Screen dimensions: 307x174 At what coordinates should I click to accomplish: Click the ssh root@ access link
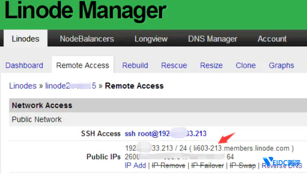pyautogui.click(x=165, y=134)
